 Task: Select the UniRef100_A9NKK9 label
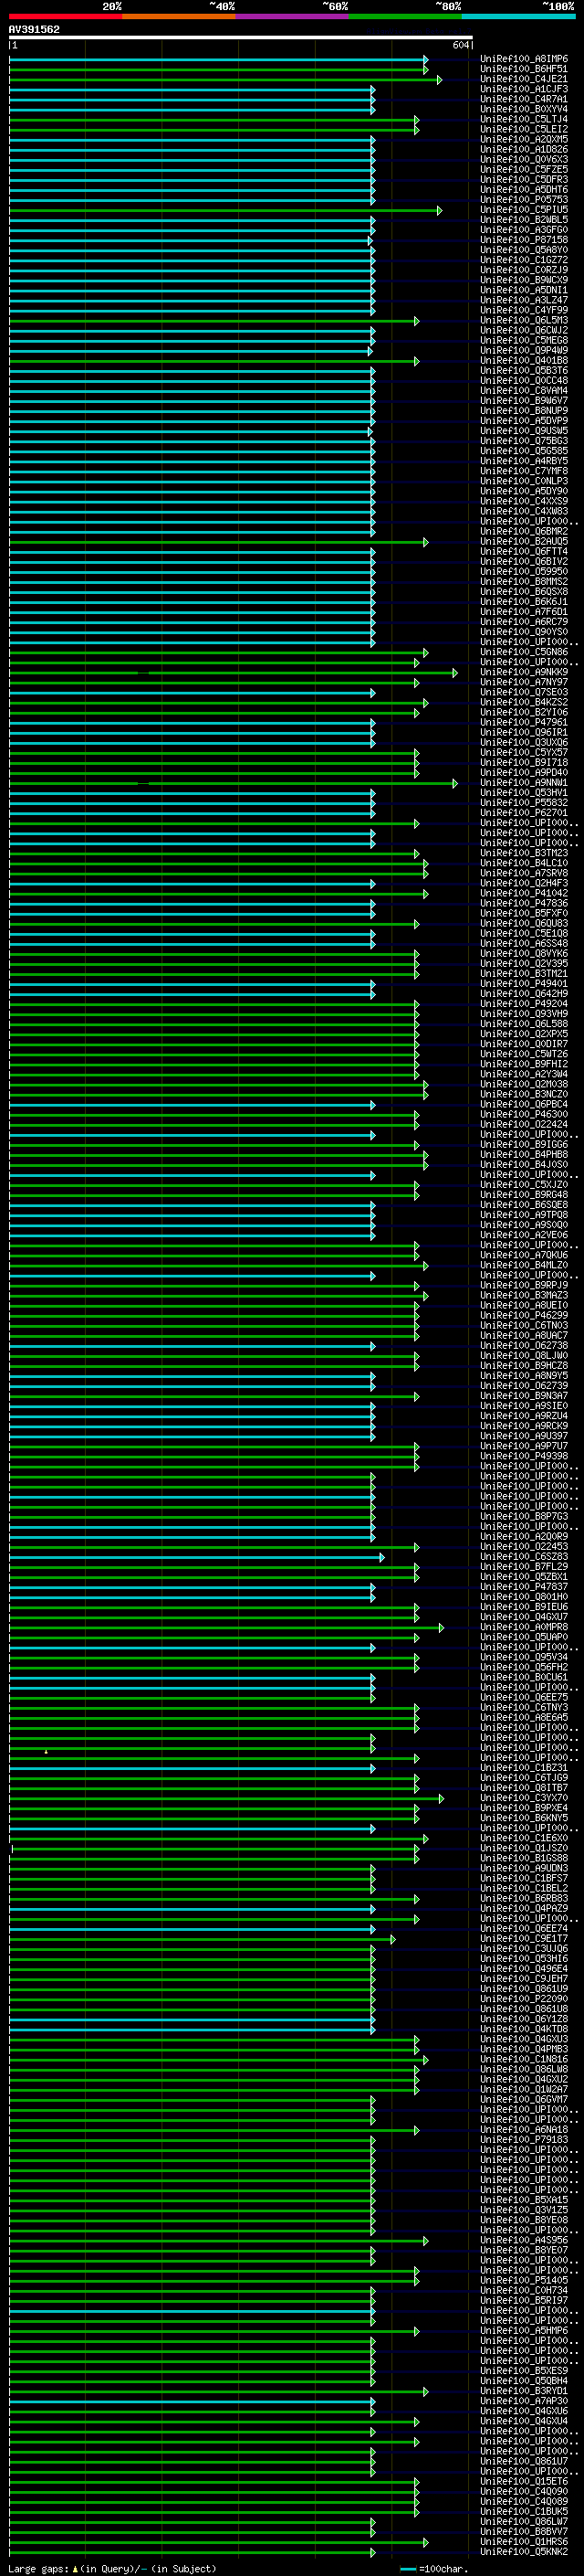pos(524,672)
